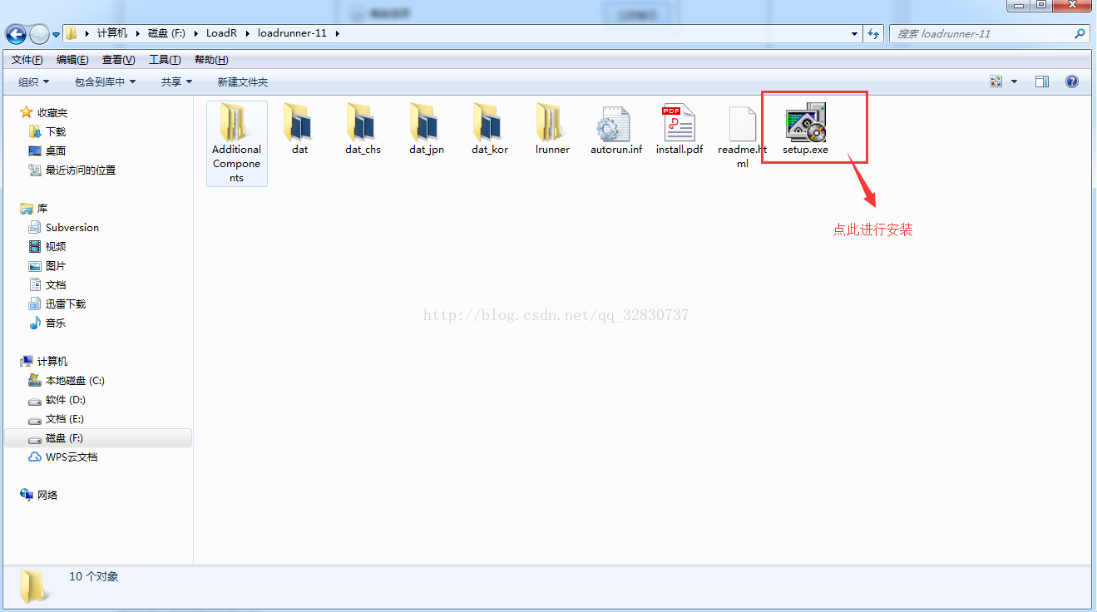
Task: Open the 帮助(H) menu
Action: 211,60
